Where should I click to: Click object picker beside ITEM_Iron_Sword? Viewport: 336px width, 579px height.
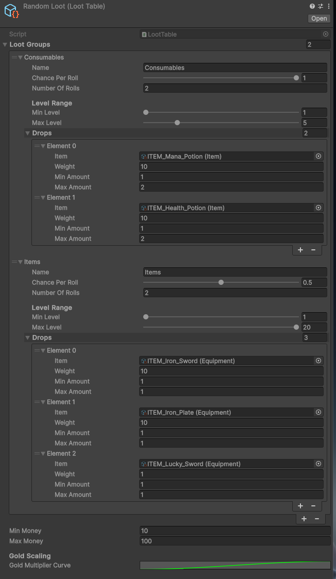pyautogui.click(x=318, y=361)
